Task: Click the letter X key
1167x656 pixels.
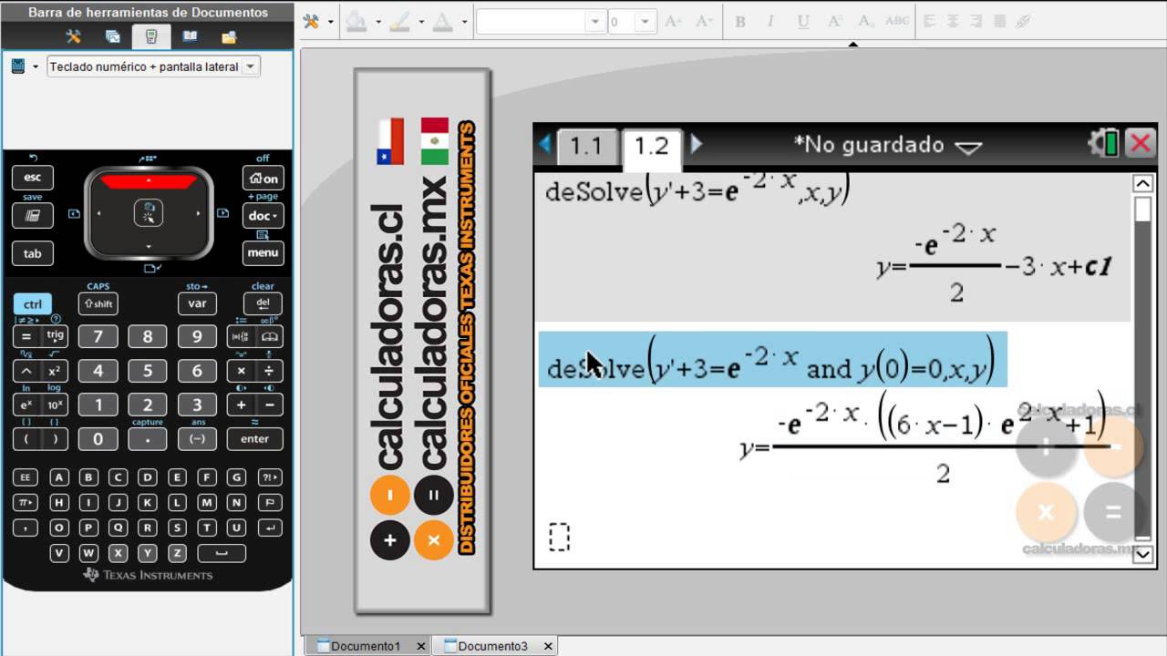Action: click(118, 553)
